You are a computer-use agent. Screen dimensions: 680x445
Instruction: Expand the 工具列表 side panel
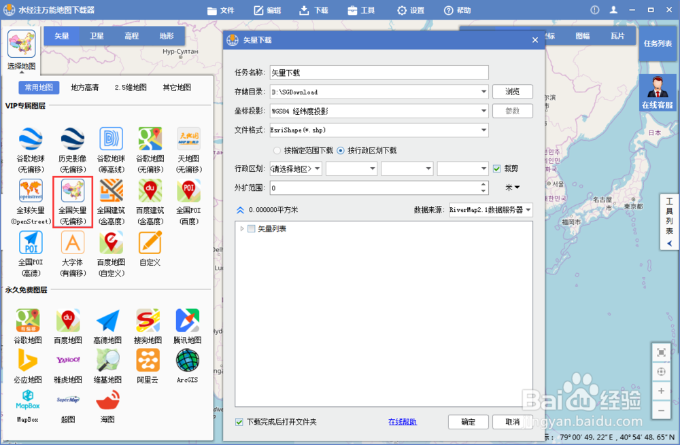tap(669, 222)
